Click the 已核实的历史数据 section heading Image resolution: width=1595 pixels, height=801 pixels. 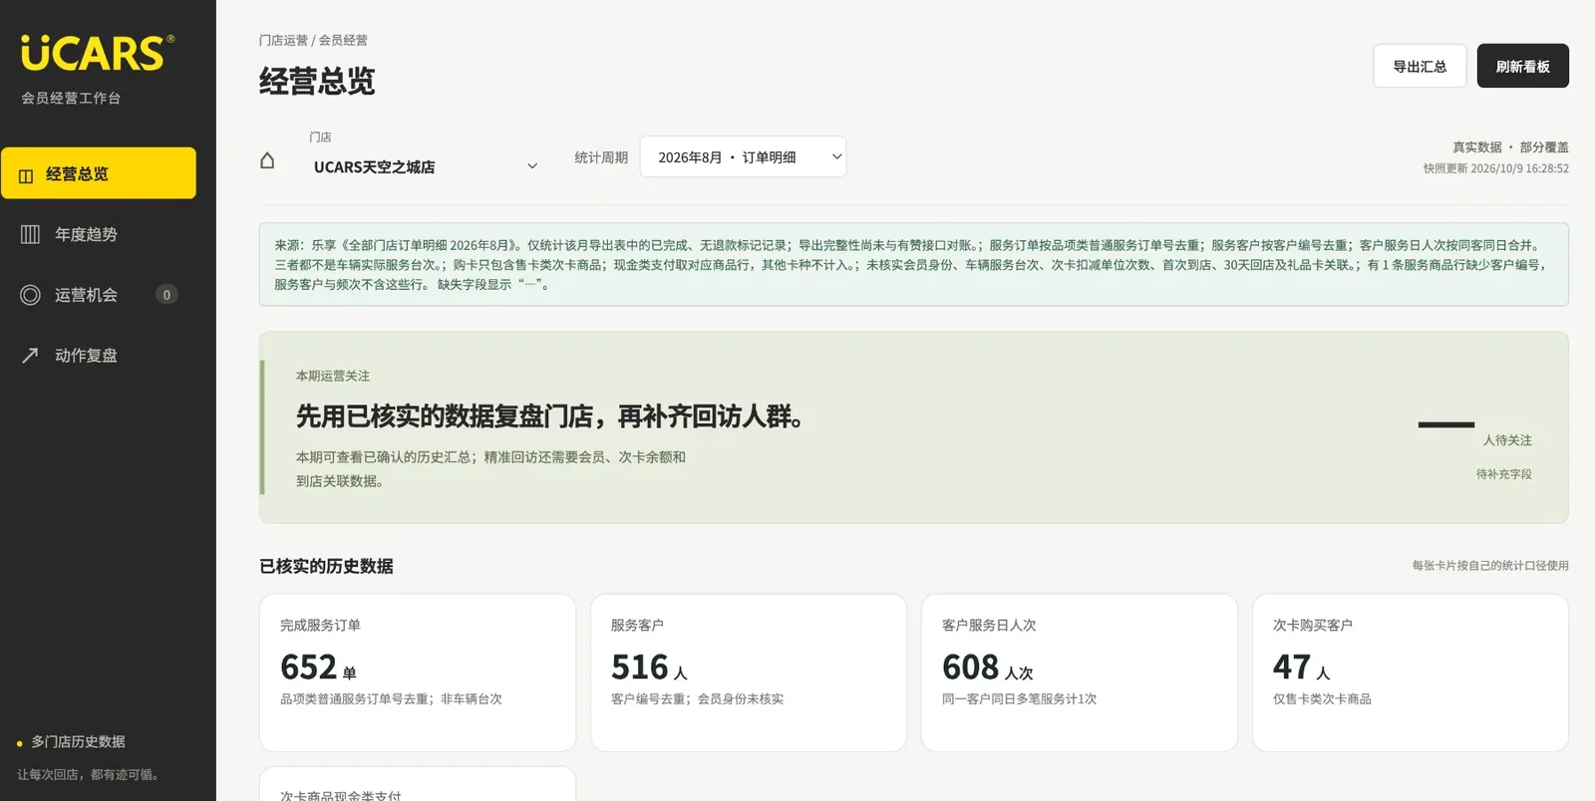point(326,566)
